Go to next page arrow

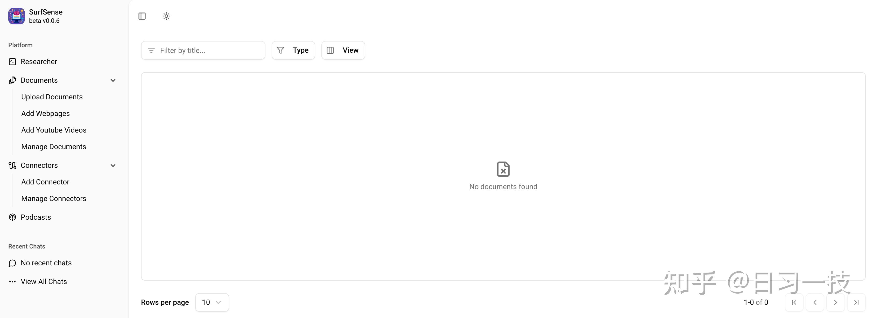835,302
